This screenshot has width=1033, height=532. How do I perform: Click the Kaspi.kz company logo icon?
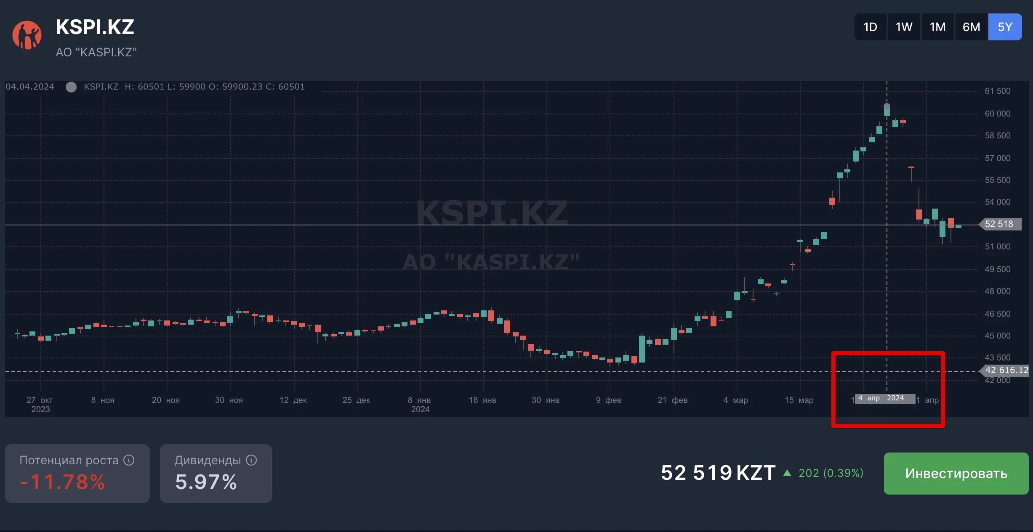coord(27,35)
